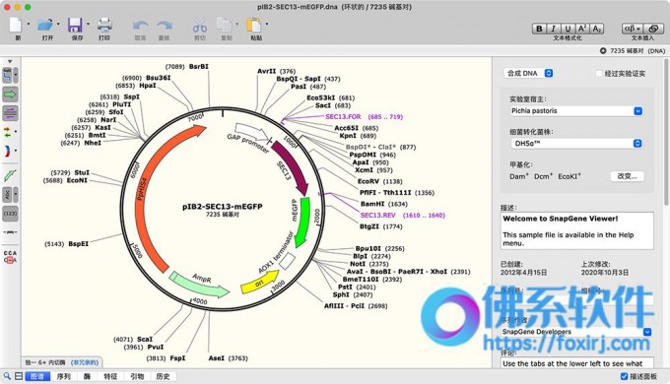Viewport: 670px width, 384px height.
Task: Click the Save floppy disk icon
Action: 75,26
